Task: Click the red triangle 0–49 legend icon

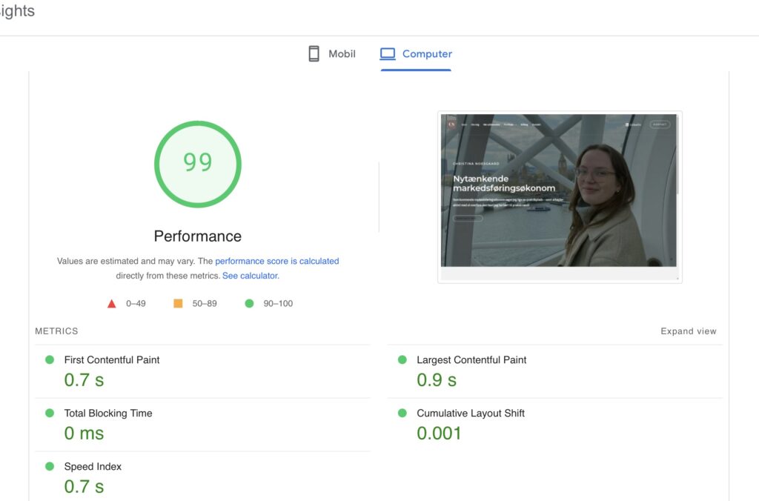Action: click(x=112, y=304)
